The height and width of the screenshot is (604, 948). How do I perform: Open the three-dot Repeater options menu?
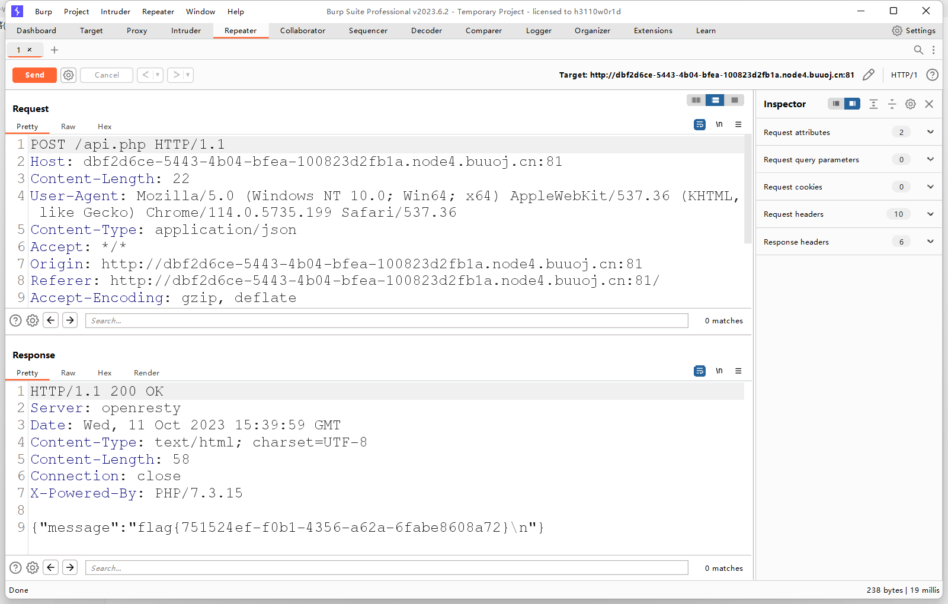934,50
